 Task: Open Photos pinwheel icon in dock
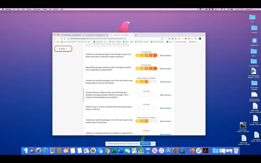[93, 151]
